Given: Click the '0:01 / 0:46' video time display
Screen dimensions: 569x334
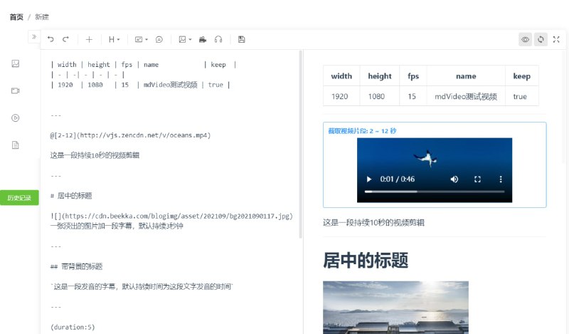Looking at the screenshot, I should tap(398, 179).
